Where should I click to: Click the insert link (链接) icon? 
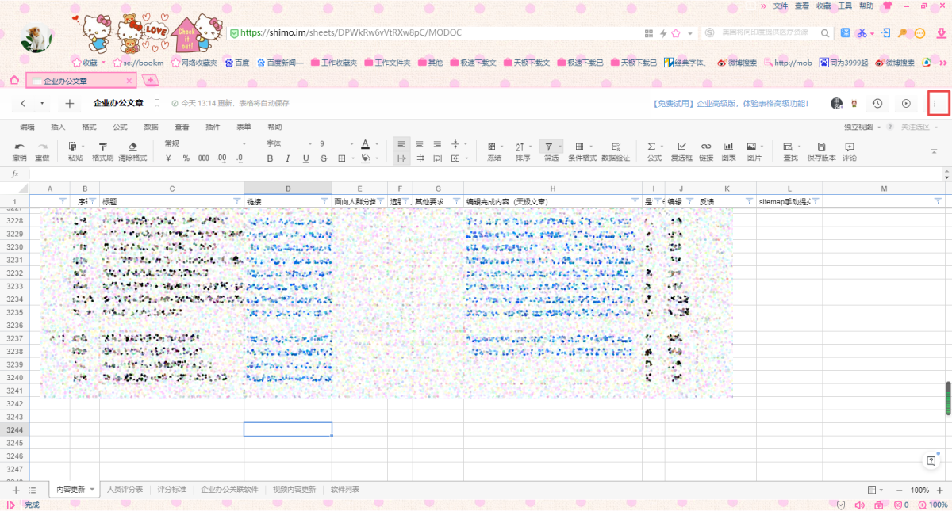[x=705, y=147]
